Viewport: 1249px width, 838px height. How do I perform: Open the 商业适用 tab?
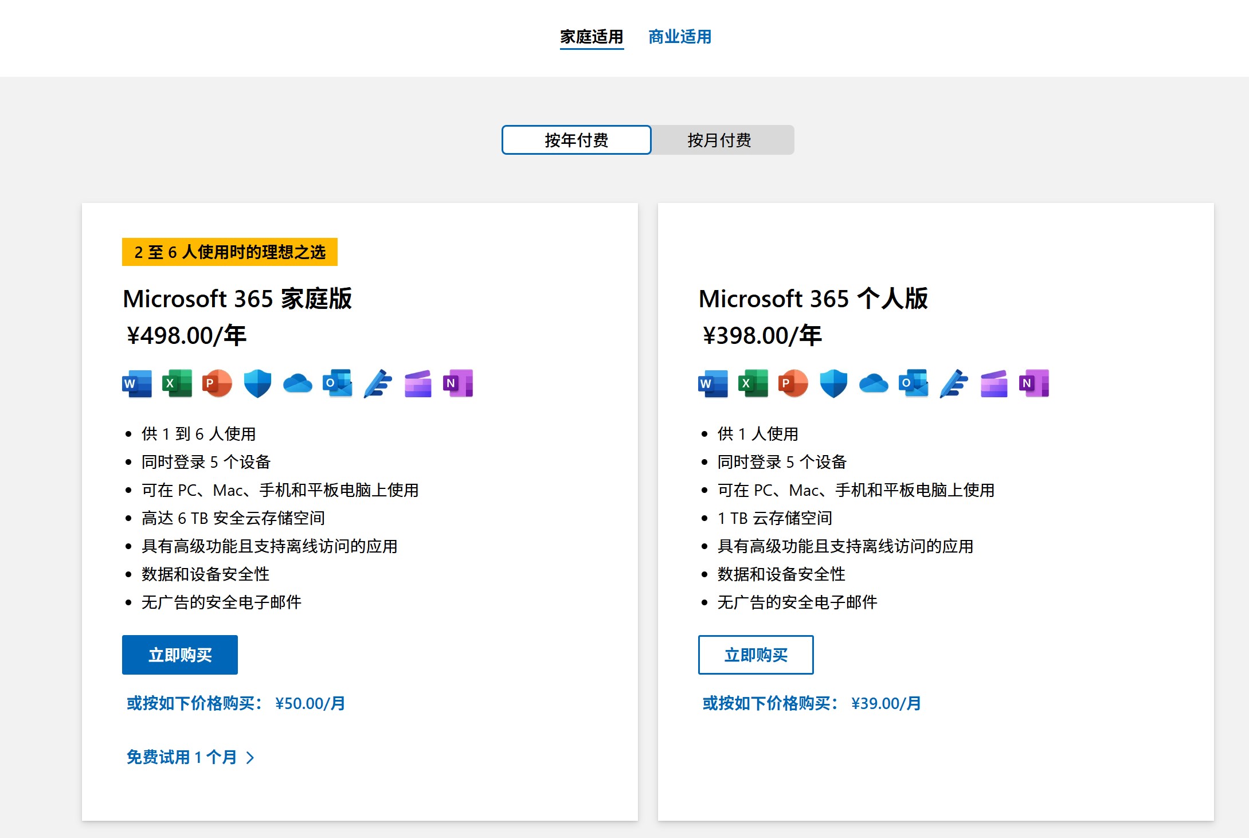pyautogui.click(x=680, y=37)
